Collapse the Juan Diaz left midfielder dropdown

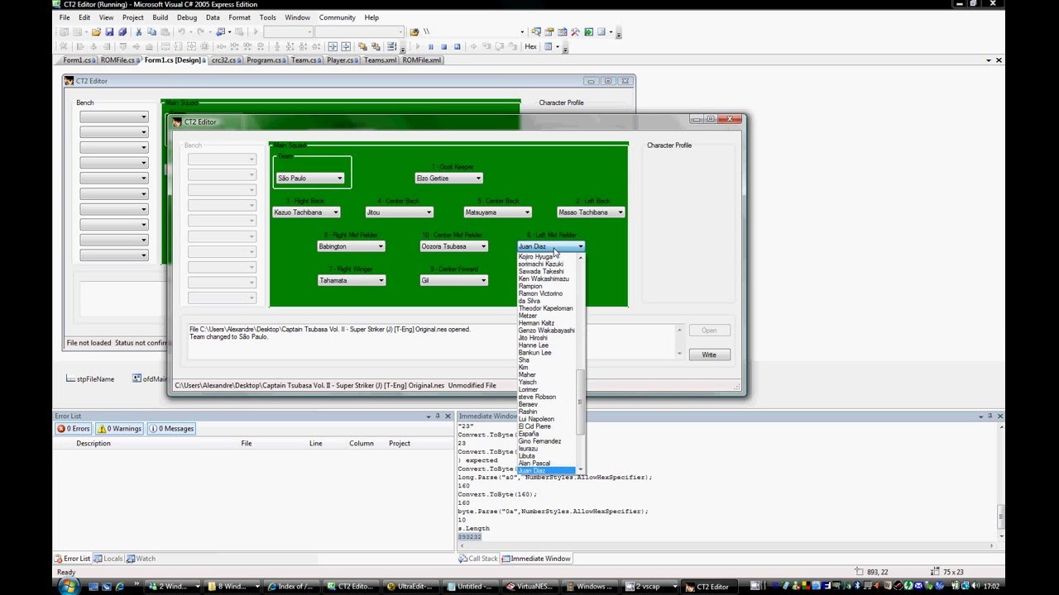(551, 246)
